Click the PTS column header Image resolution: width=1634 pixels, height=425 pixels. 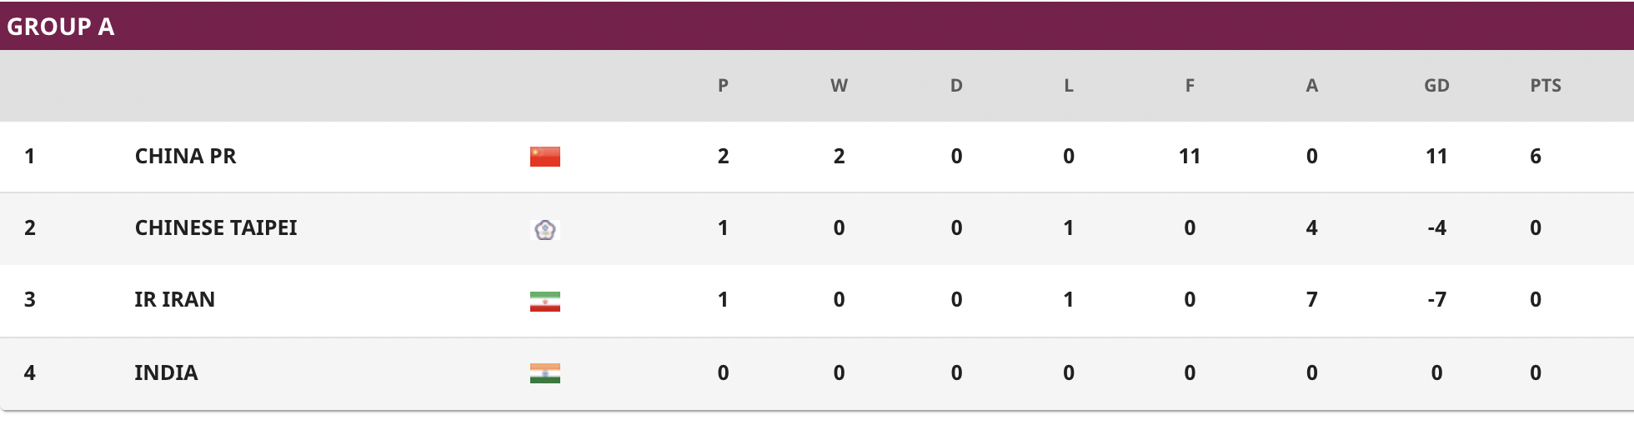tap(1546, 85)
